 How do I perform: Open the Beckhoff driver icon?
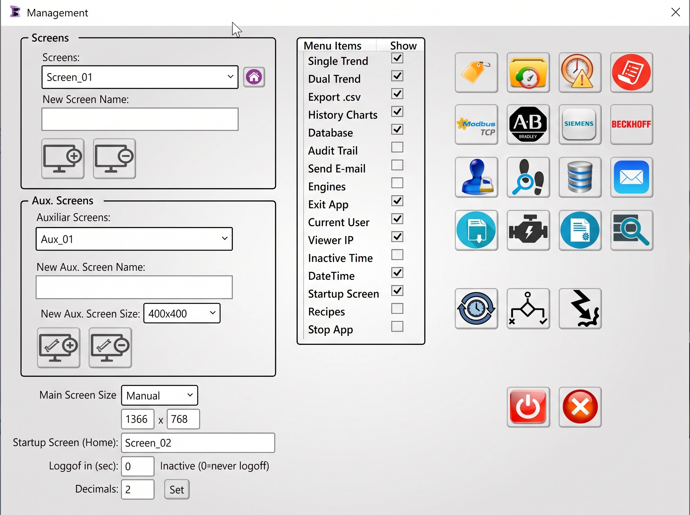point(631,124)
